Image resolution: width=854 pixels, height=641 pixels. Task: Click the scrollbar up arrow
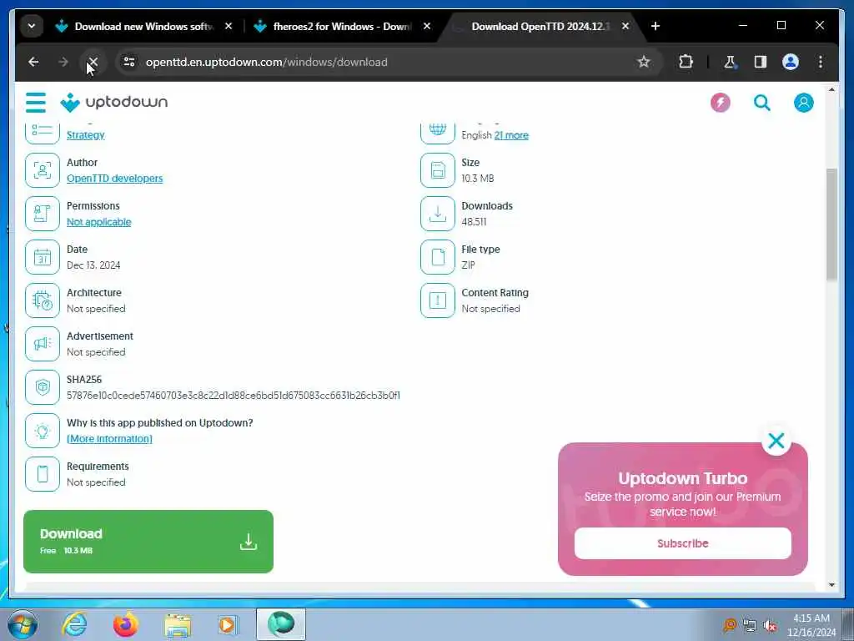(x=831, y=88)
